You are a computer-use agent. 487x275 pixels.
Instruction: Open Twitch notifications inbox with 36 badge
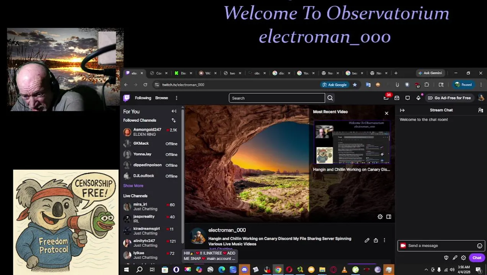pyautogui.click(x=386, y=98)
